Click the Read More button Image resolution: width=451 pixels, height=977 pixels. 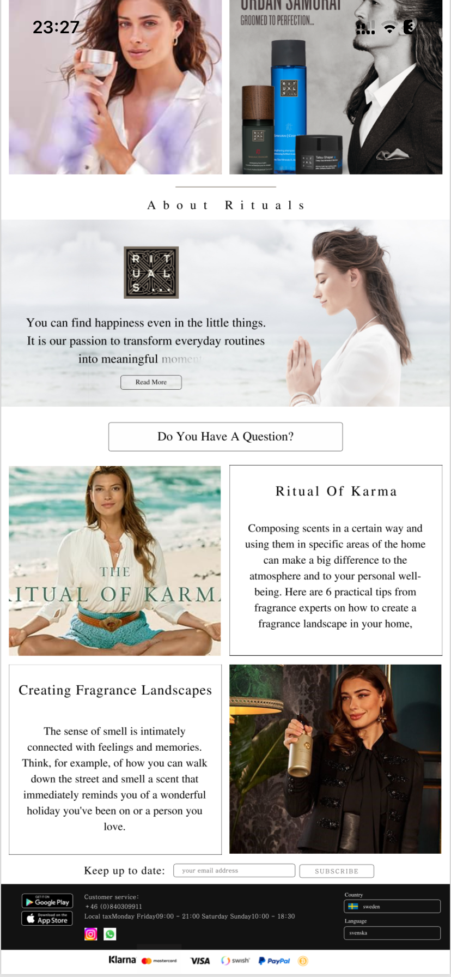click(x=151, y=382)
